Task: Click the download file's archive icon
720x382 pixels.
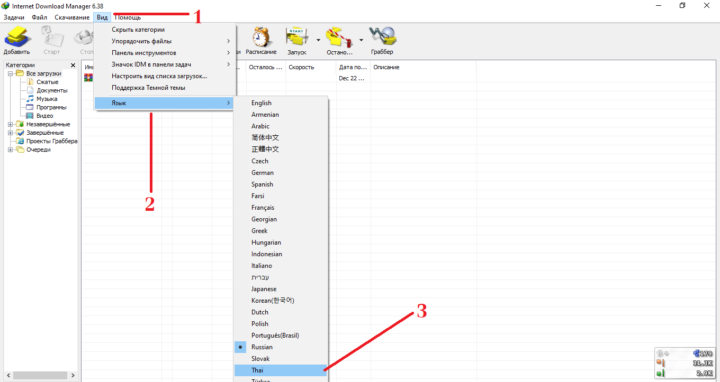Action: [88, 78]
